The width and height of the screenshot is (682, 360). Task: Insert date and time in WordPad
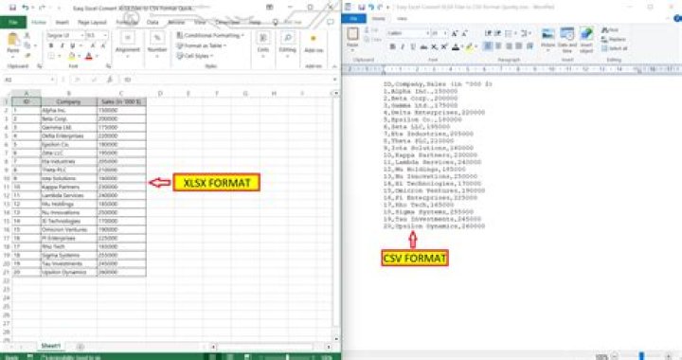(x=567, y=39)
